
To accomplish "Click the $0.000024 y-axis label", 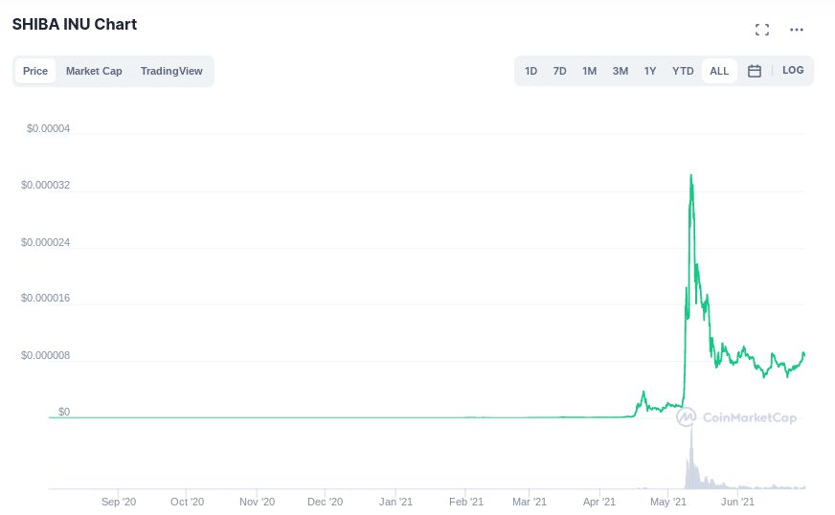I will [45, 242].
